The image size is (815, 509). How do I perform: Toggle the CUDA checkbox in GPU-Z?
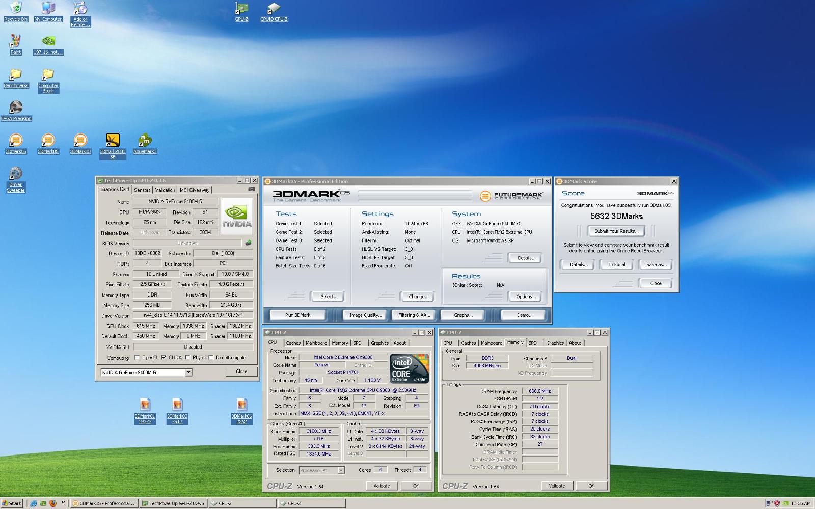[164, 357]
